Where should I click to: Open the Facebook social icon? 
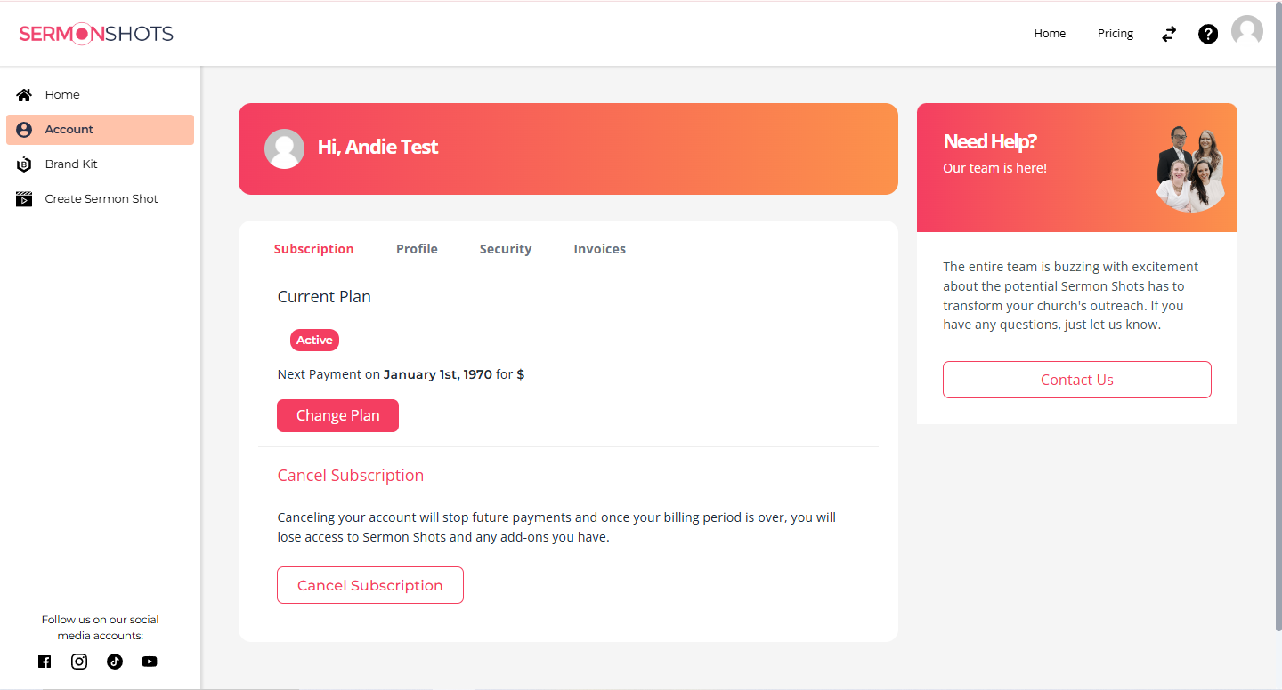pyautogui.click(x=45, y=662)
